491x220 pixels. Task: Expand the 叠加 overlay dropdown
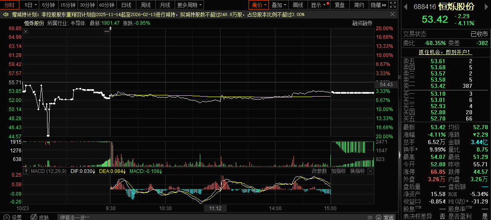(280, 5)
